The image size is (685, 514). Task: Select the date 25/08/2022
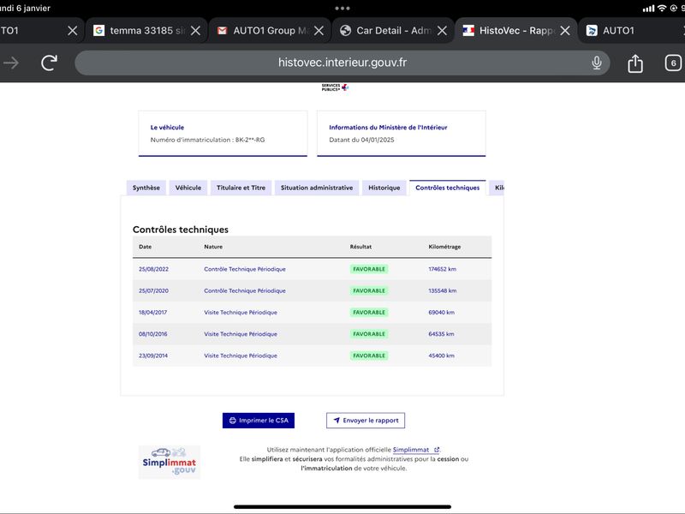click(153, 269)
